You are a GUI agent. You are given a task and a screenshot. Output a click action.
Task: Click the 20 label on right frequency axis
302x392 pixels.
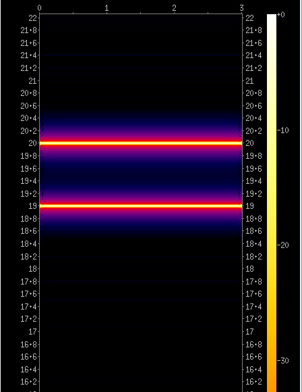tap(249, 143)
